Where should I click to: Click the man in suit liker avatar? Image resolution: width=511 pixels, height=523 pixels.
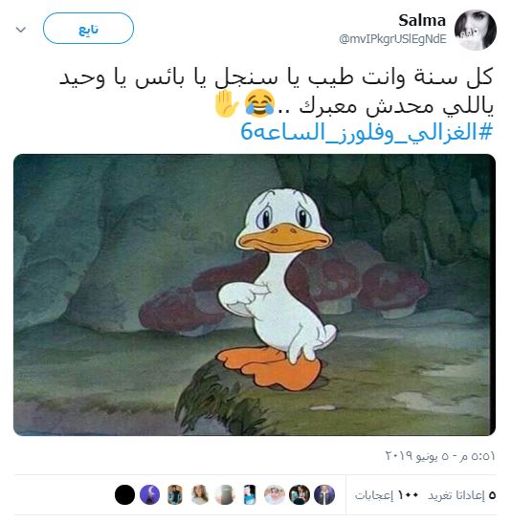(324, 494)
